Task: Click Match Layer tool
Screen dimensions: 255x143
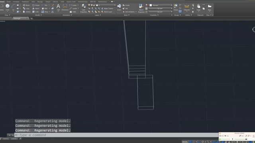Action: tap(107, 12)
